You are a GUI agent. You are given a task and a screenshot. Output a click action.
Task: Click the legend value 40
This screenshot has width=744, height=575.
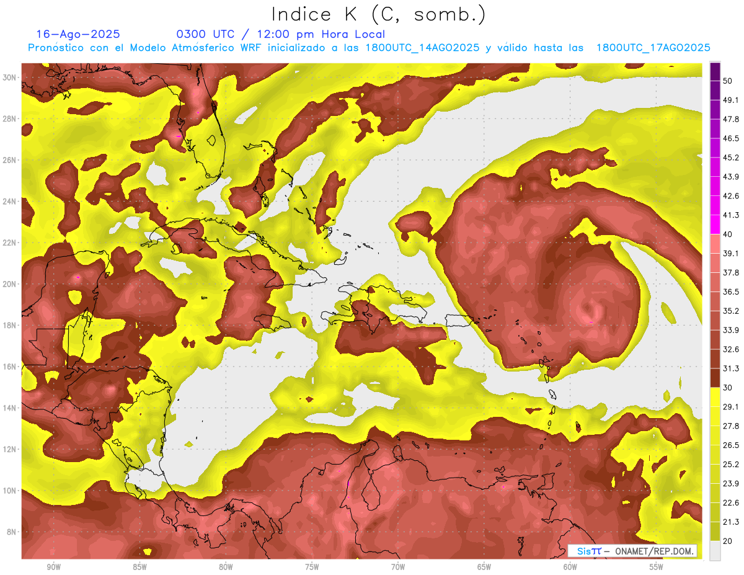pyautogui.click(x=728, y=234)
